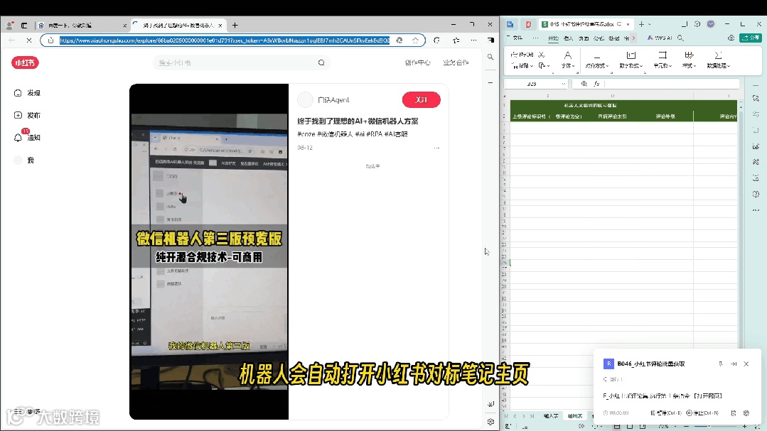Click the #coze hashtag link
Viewport: 767px width, 431px height.
[x=306, y=134]
